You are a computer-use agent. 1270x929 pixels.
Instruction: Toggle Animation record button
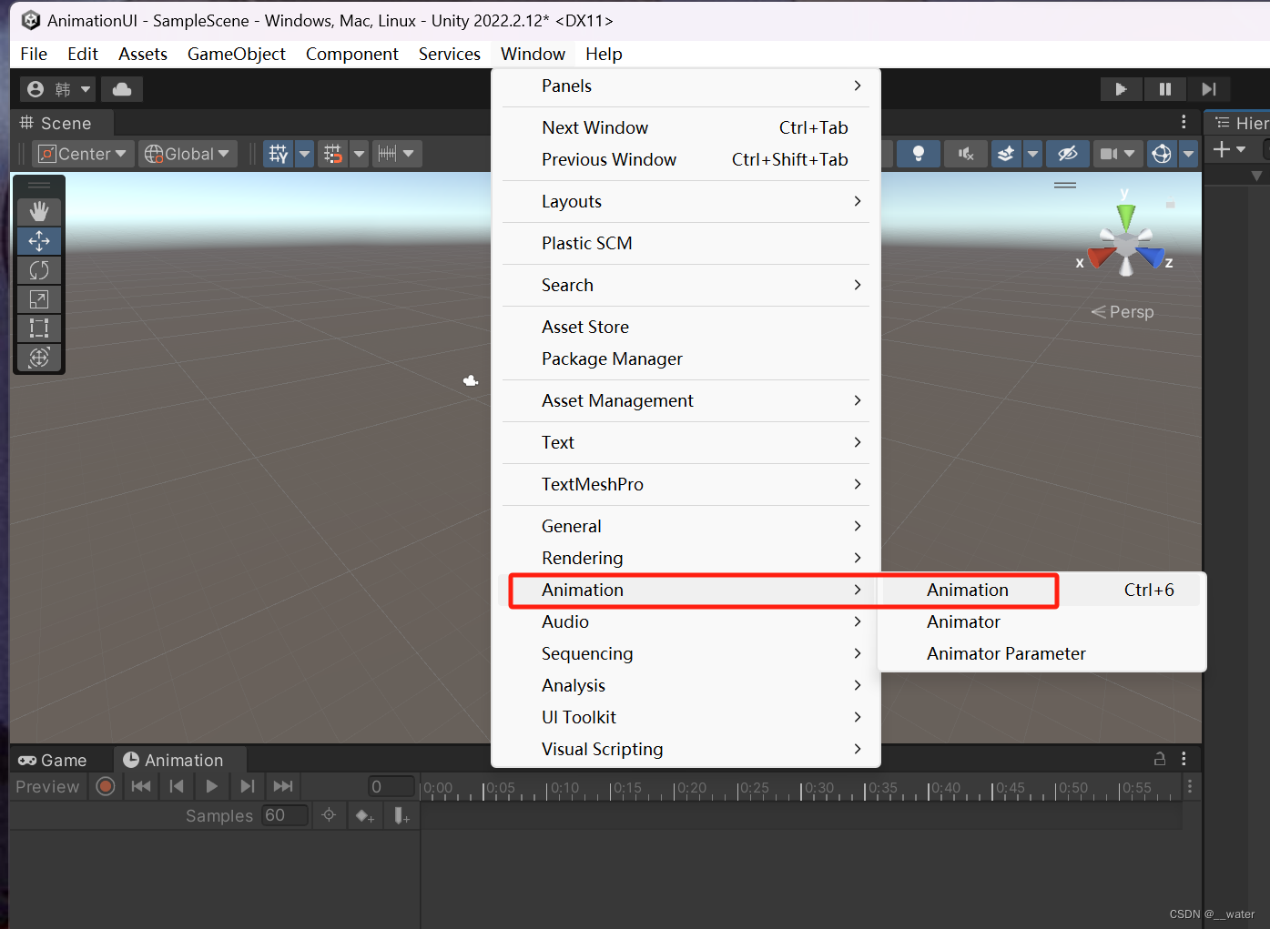click(106, 786)
